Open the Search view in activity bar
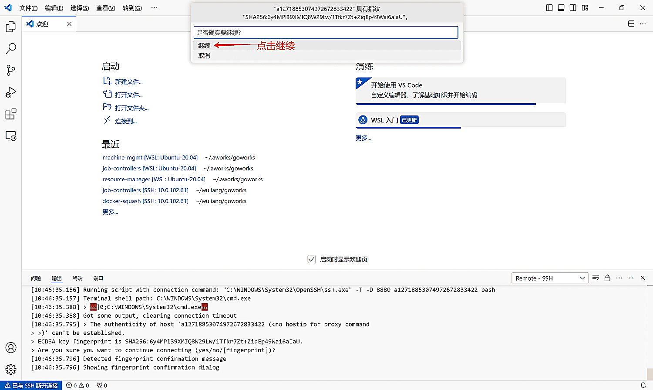This screenshot has width=653, height=390. (11, 48)
